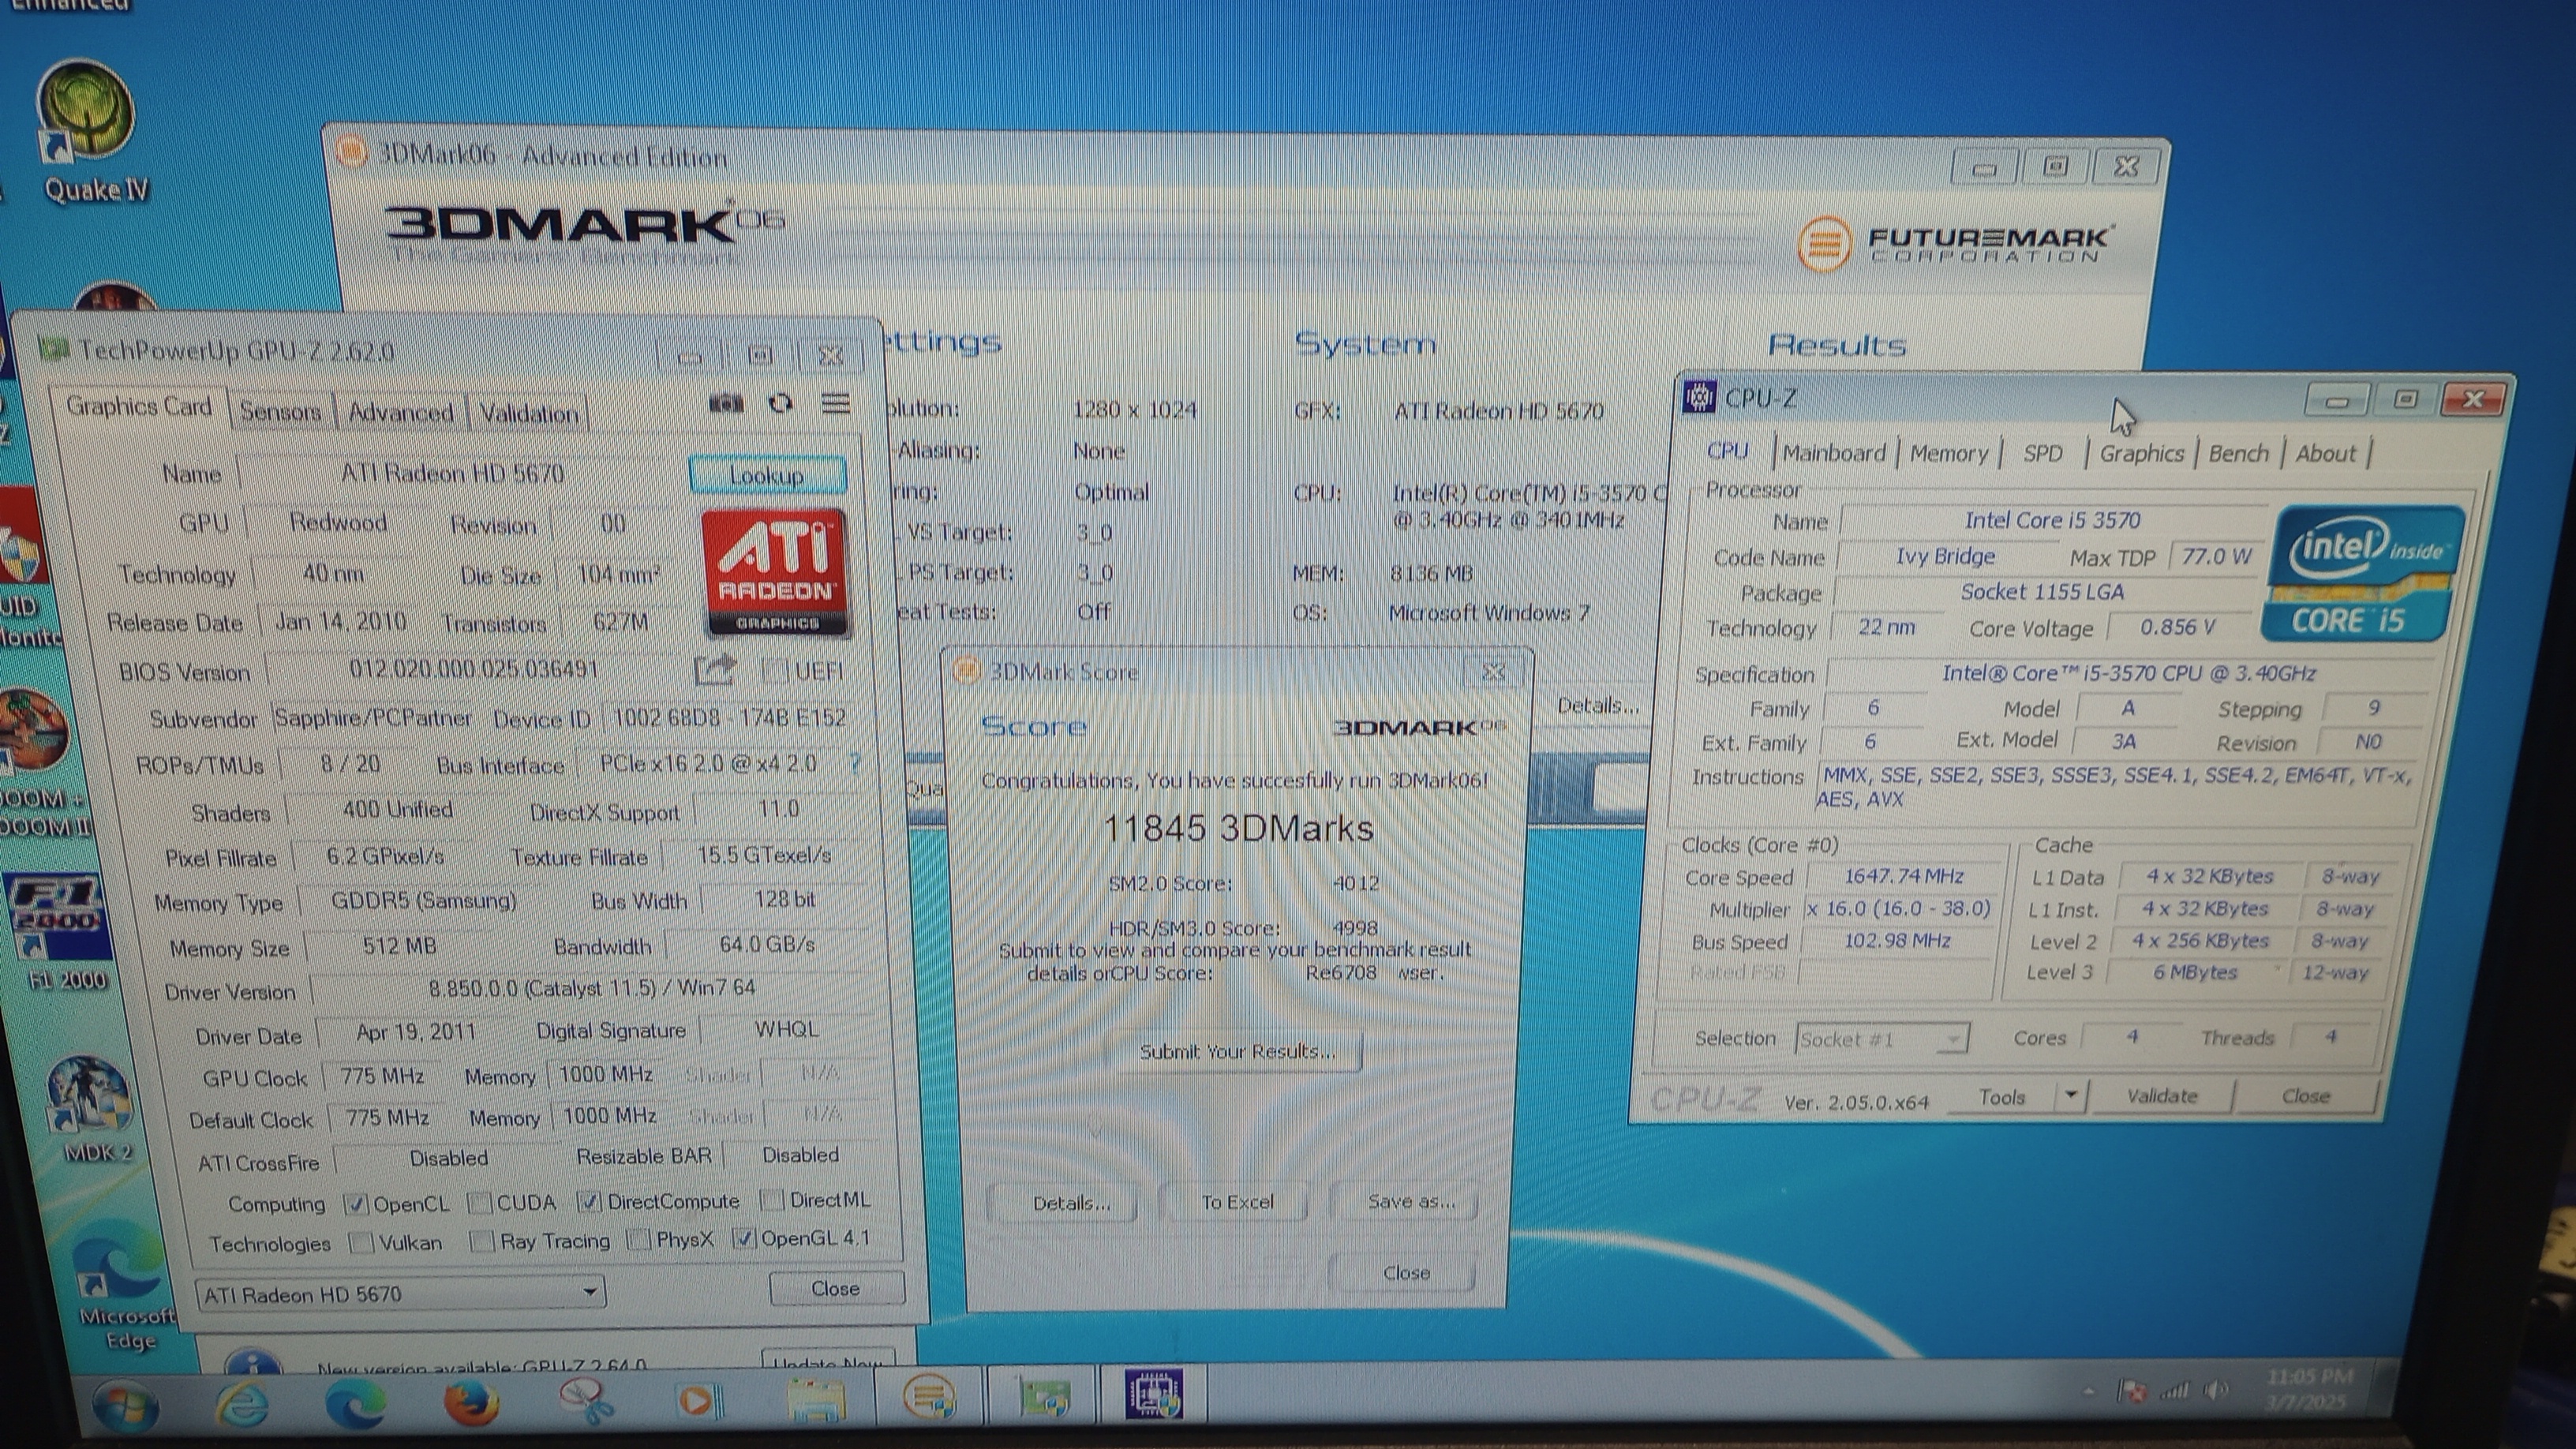Switch to the Advanced tab in GPU-Z
2576x1449 pixels.
pos(400,412)
